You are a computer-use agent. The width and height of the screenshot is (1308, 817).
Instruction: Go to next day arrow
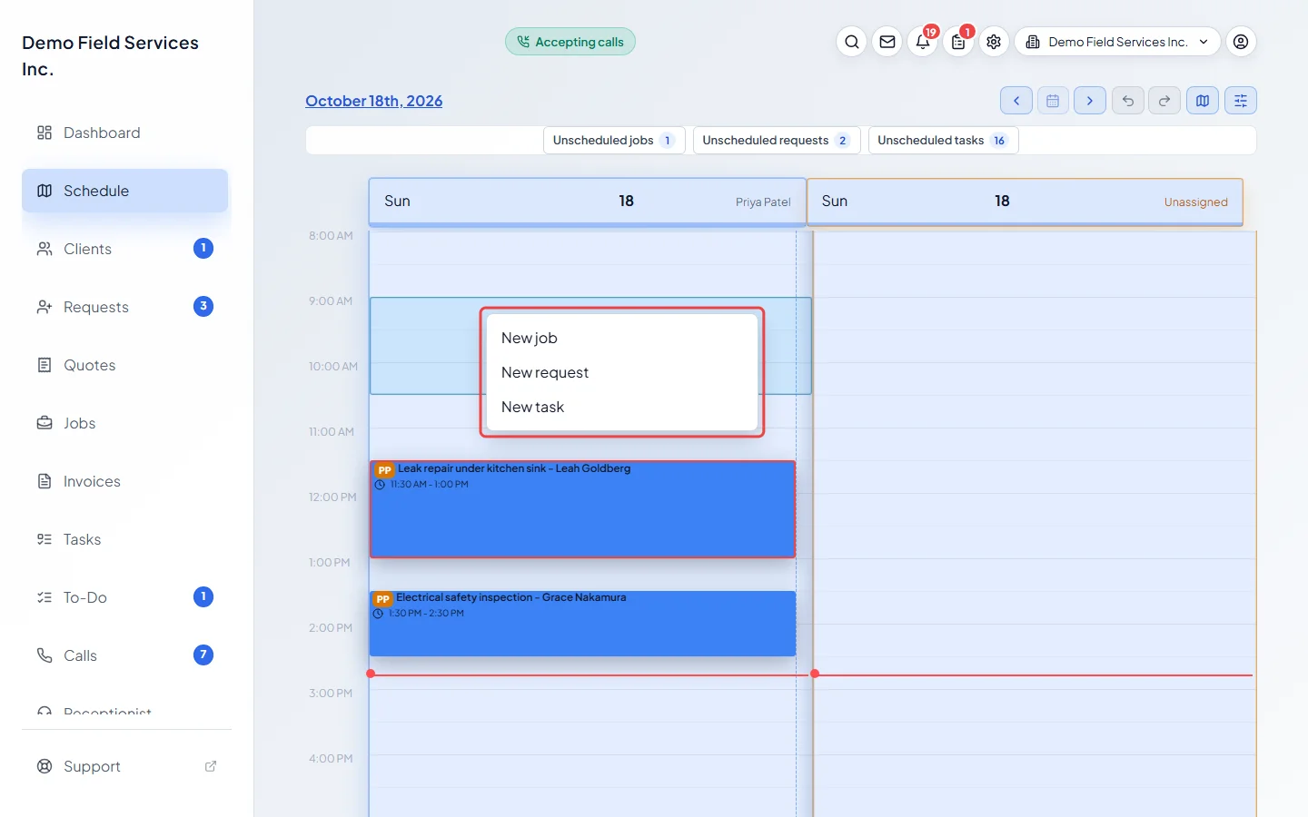[1090, 101]
